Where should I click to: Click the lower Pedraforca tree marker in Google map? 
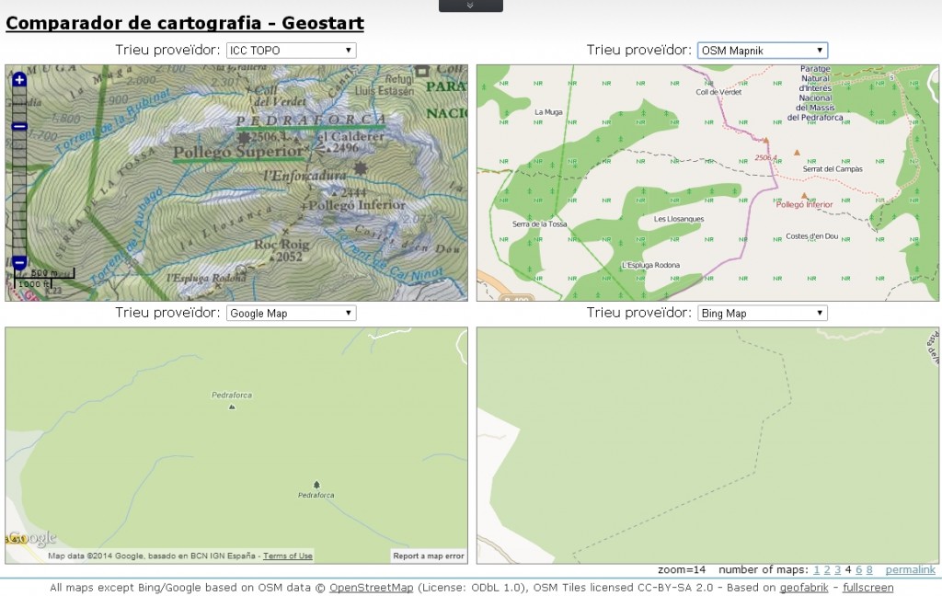coord(316,484)
